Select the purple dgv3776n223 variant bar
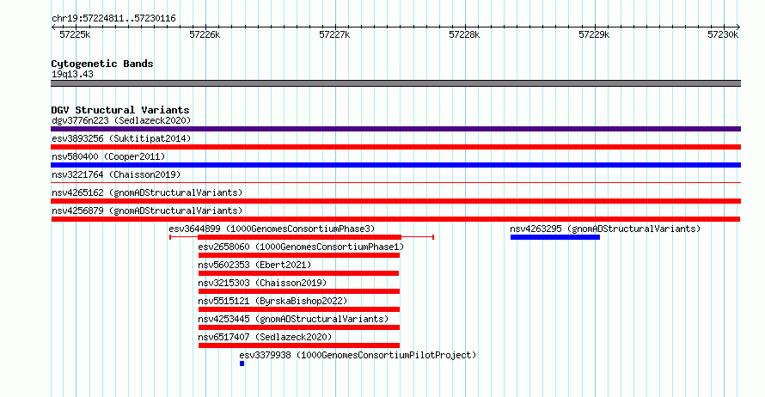 pyautogui.click(x=395, y=129)
